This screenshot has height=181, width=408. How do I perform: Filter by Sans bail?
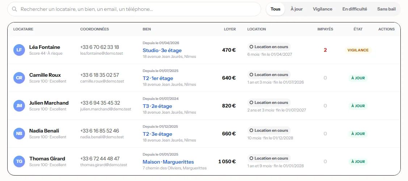coord(386,9)
